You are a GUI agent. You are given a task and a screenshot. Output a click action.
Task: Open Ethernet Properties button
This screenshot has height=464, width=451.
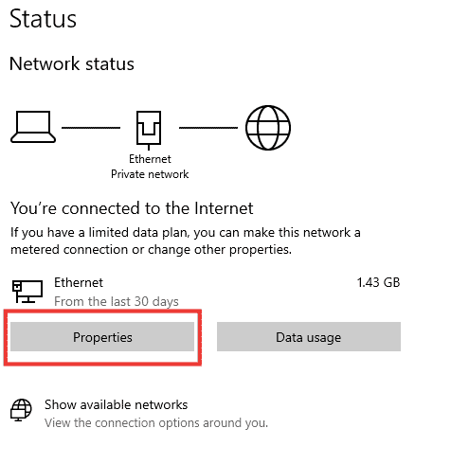pos(102,336)
